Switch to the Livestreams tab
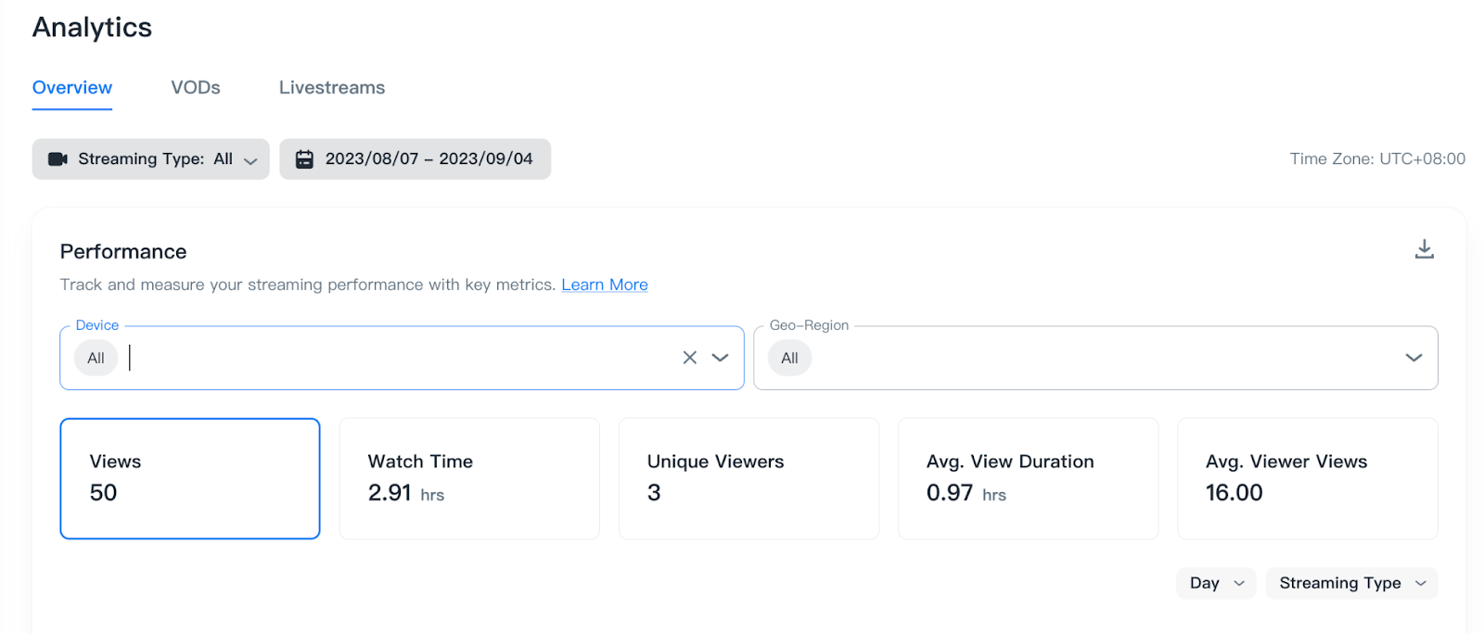 click(x=331, y=88)
